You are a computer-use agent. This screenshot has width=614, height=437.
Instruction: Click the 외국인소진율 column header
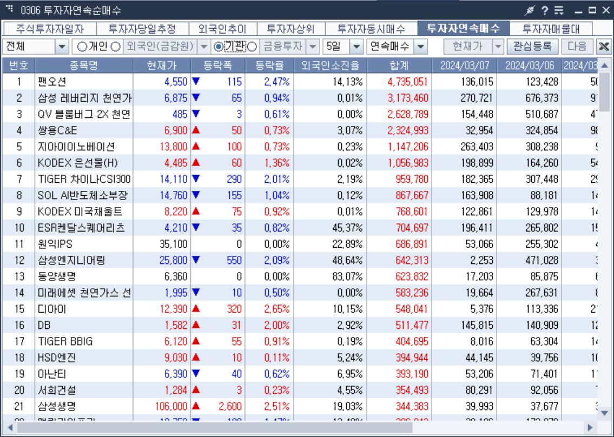coord(331,65)
